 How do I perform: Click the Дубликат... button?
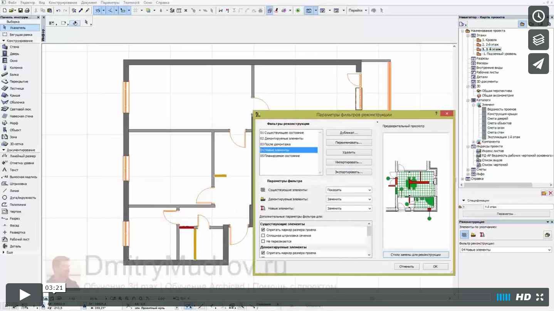coord(349,133)
